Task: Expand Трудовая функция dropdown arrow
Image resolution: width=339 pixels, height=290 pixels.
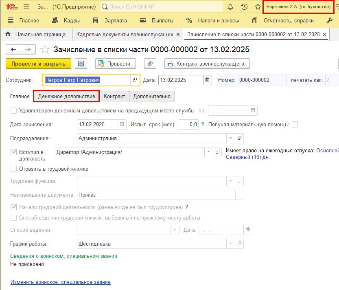Action: [x=230, y=181]
